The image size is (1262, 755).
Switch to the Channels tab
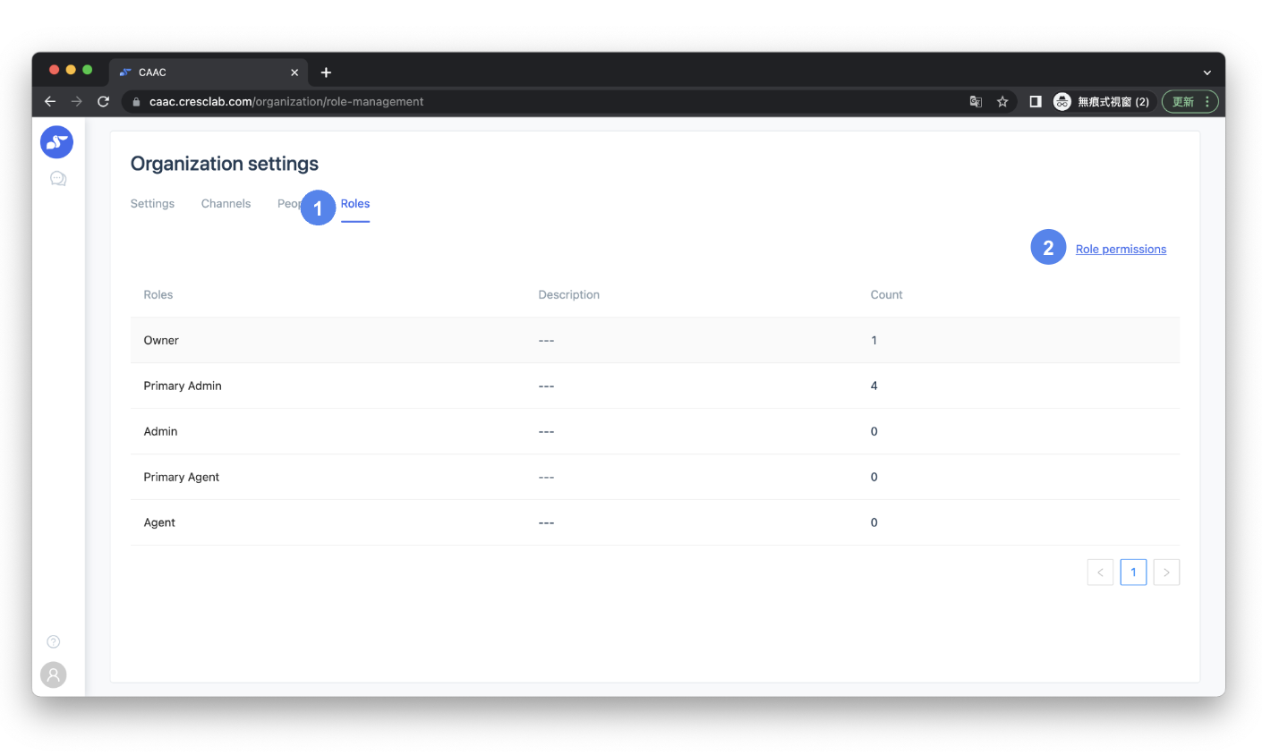pyautogui.click(x=226, y=204)
